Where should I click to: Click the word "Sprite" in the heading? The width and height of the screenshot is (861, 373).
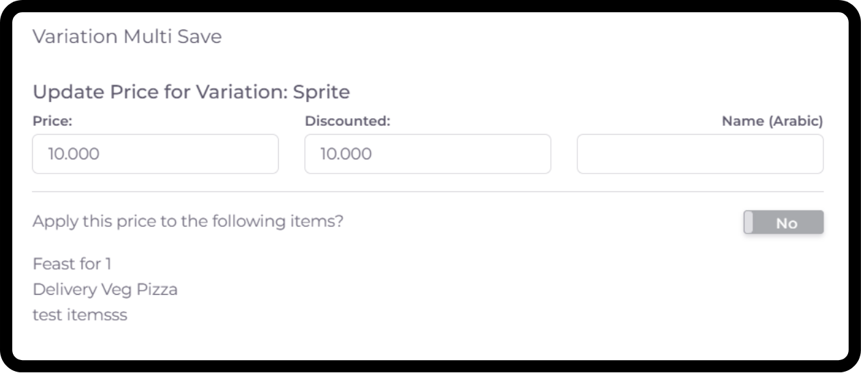pos(321,92)
